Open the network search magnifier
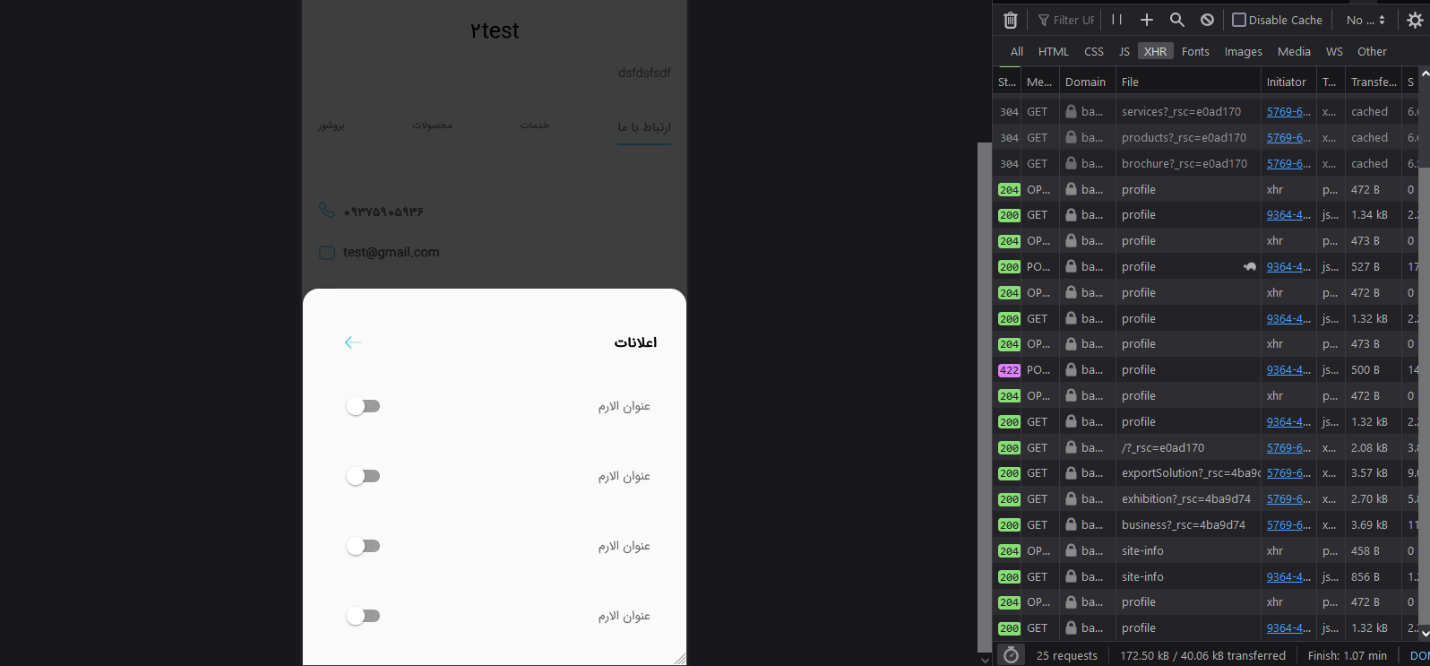Image resolution: width=1430 pixels, height=666 pixels. pos(1177,20)
